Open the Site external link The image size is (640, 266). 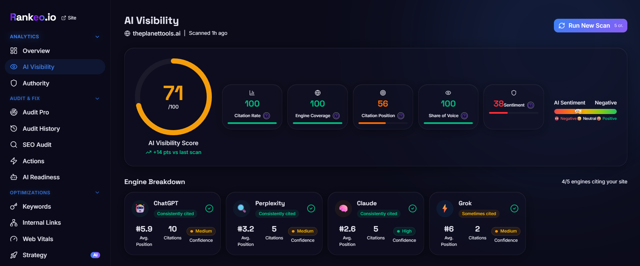tap(69, 18)
